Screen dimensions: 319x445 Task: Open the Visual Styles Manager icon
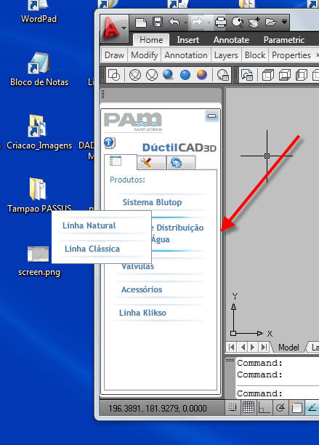pyautogui.click(x=223, y=75)
